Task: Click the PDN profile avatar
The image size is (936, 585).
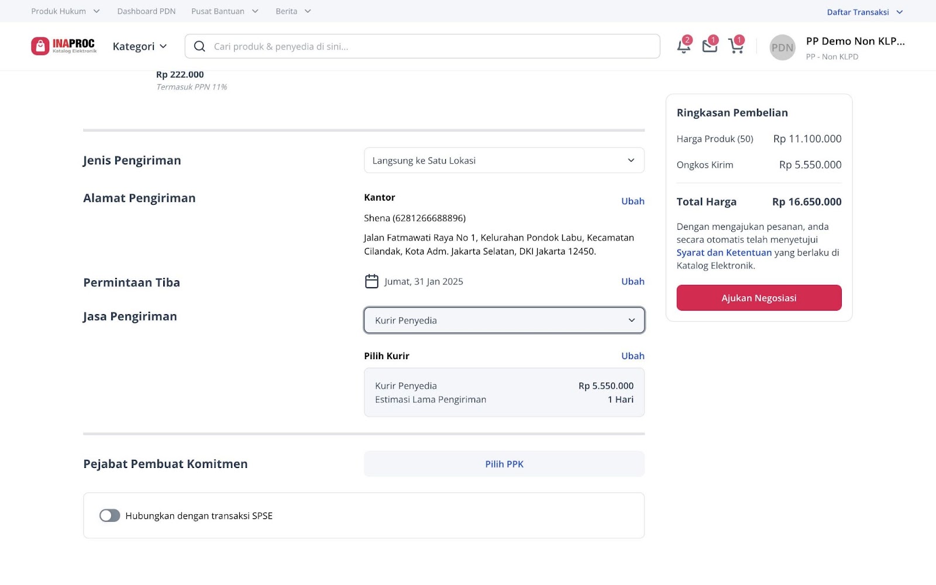Action: (782, 47)
